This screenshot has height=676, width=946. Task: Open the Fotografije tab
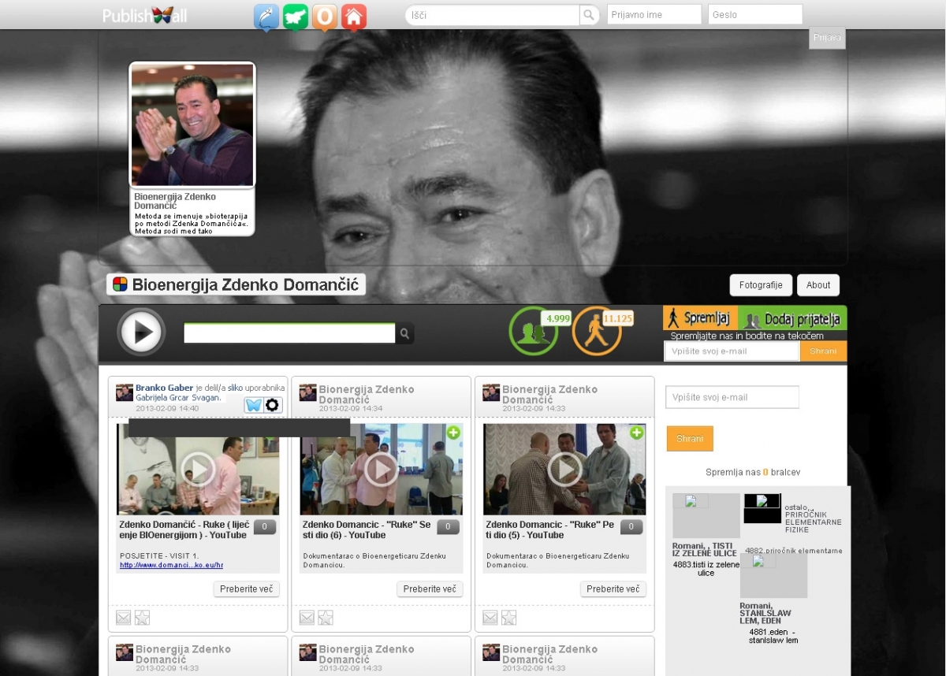coord(761,285)
